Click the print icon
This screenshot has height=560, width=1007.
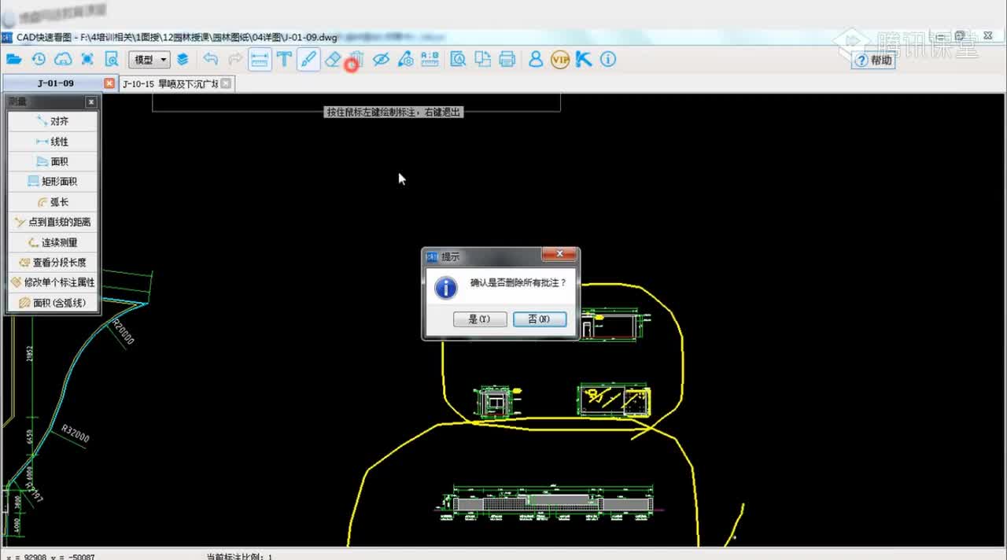tap(507, 59)
